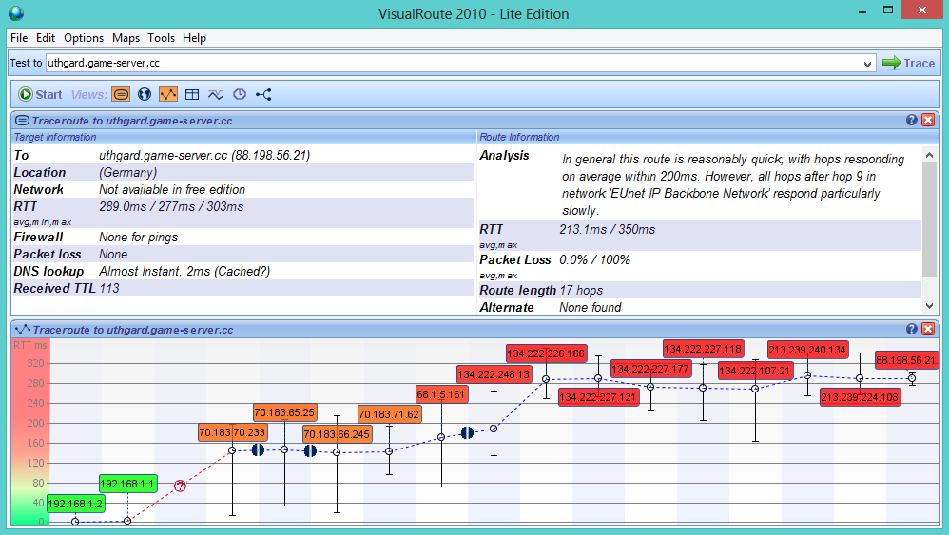This screenshot has height=535, width=949.
Task: Select the 213.239.224.108 hop label
Action: (x=860, y=397)
